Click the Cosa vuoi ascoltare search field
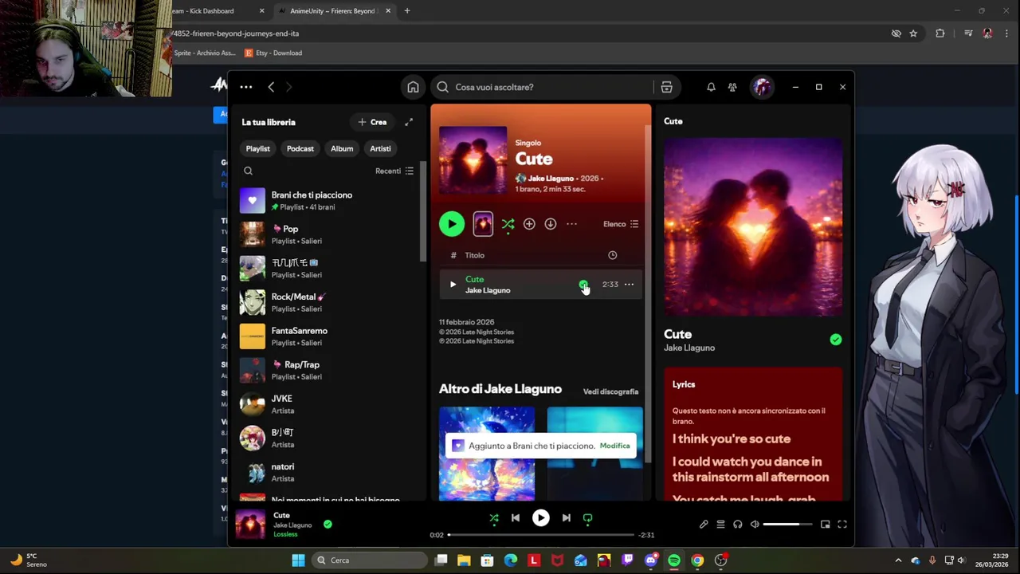Image resolution: width=1020 pixels, height=574 pixels. click(544, 87)
